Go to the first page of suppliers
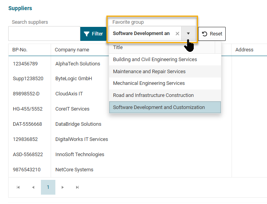This screenshot has width=267, height=204. pos(18,187)
